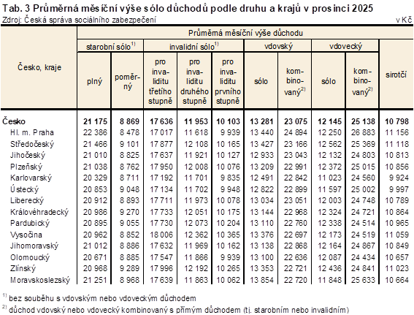Select the 'vdovský' column group header
Screen dimensions: 414x315
tap(278, 46)
